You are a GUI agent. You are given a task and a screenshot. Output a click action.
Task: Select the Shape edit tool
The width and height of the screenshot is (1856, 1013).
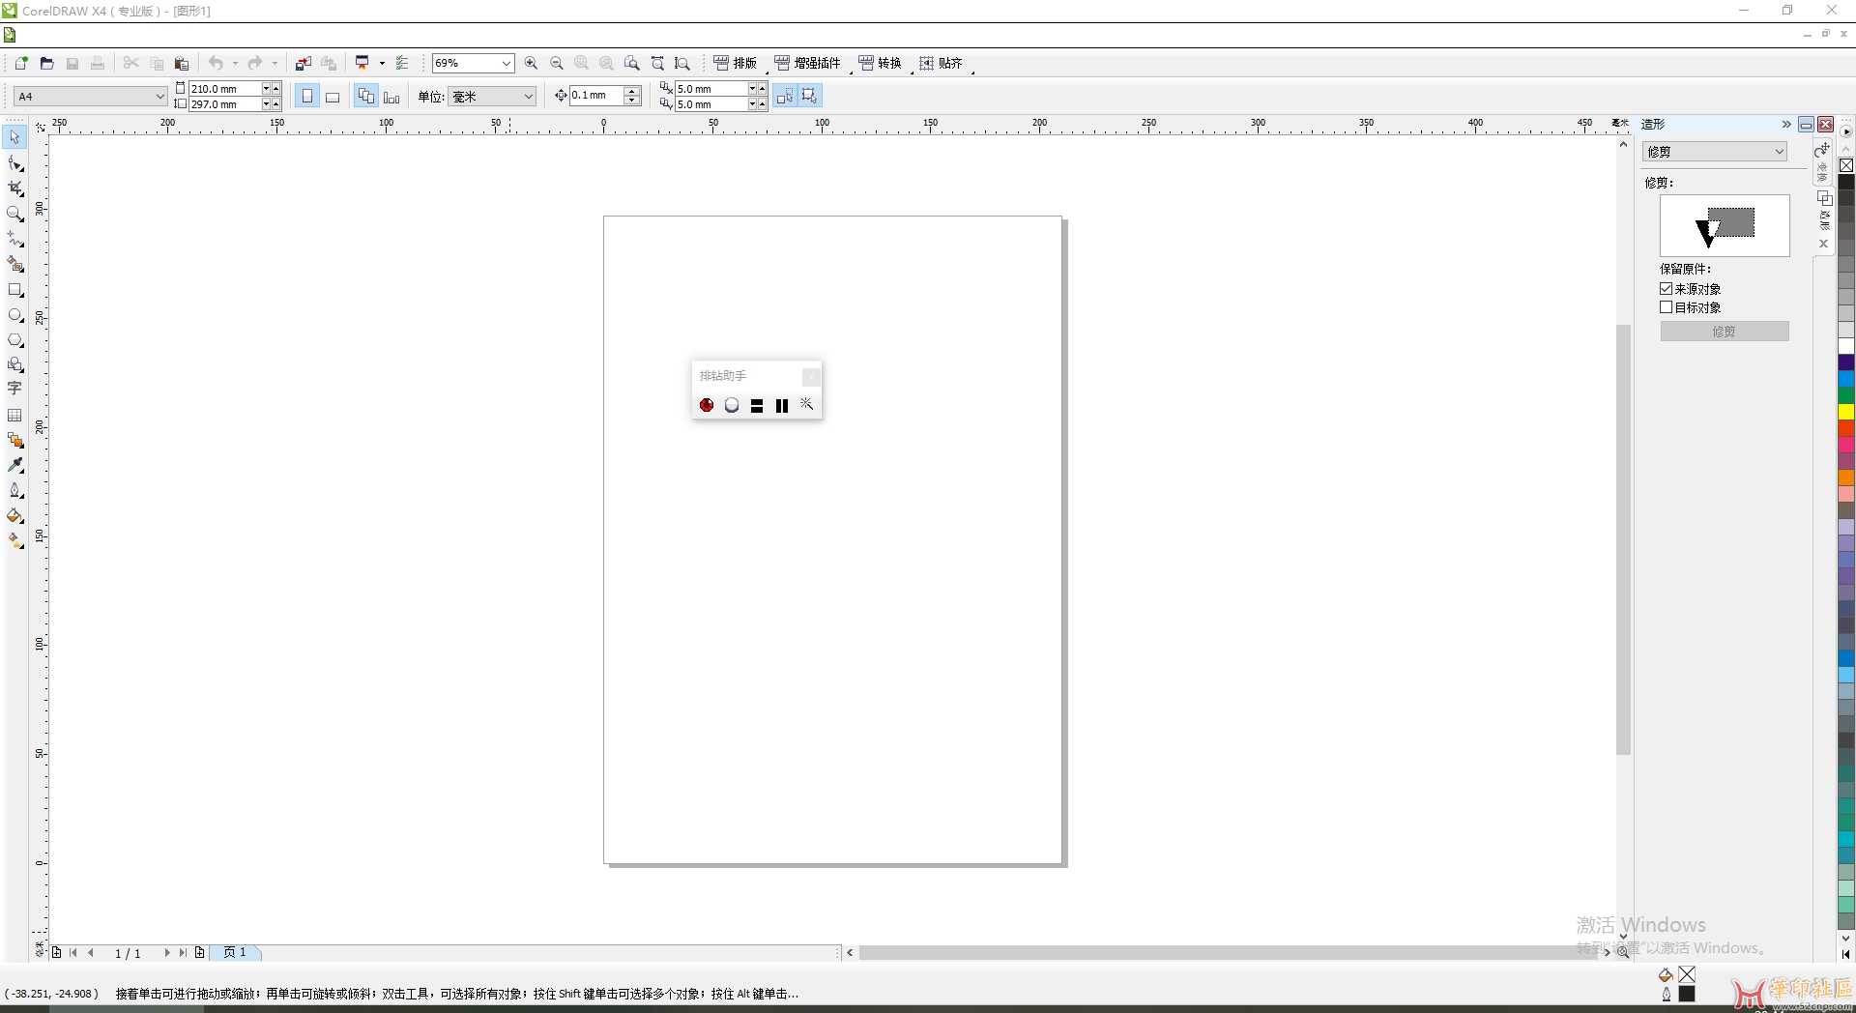point(14,163)
